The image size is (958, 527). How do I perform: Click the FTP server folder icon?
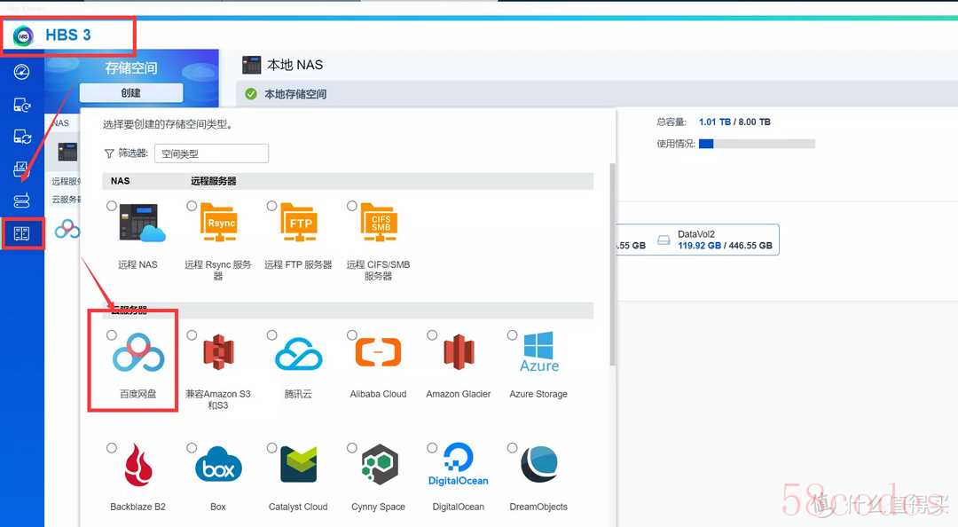click(x=298, y=222)
